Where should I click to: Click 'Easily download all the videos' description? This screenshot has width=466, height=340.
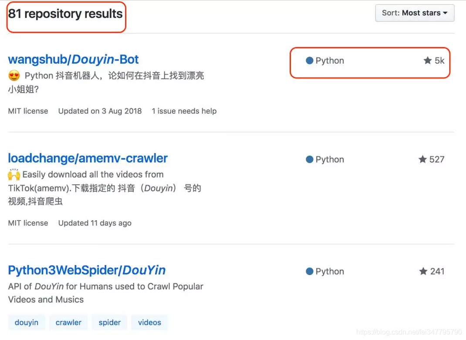click(x=105, y=188)
